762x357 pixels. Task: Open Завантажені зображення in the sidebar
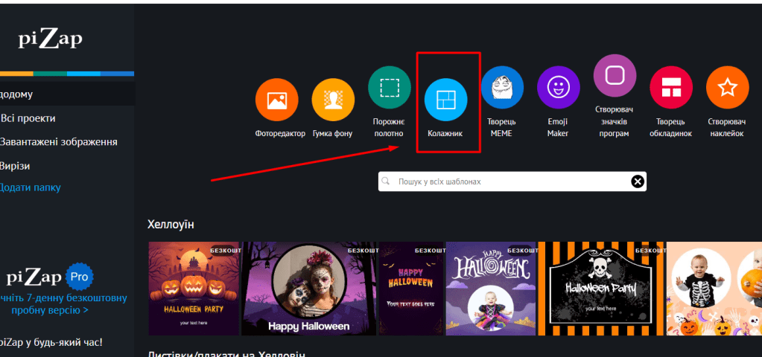[x=59, y=142]
